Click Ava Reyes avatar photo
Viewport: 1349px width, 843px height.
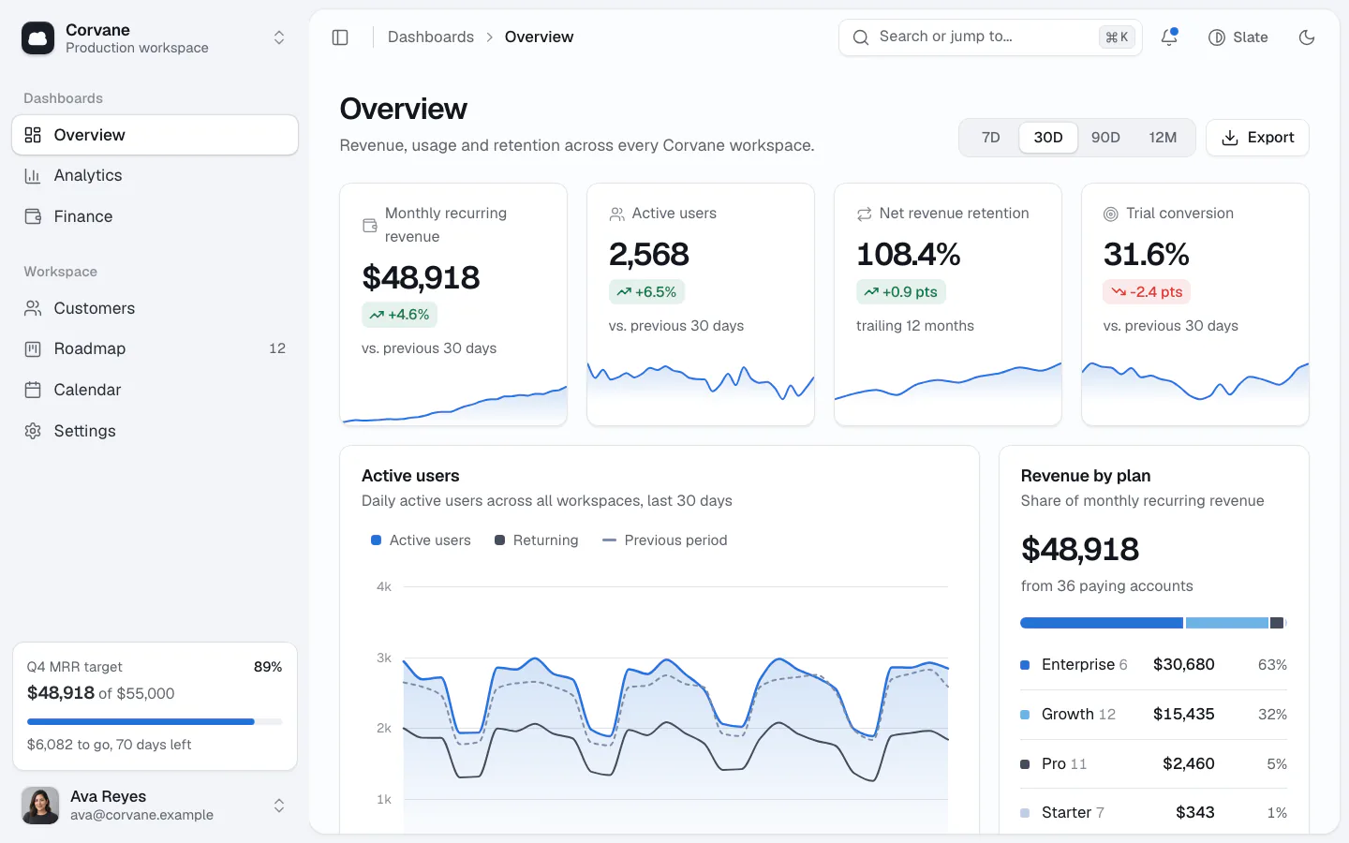click(40, 806)
